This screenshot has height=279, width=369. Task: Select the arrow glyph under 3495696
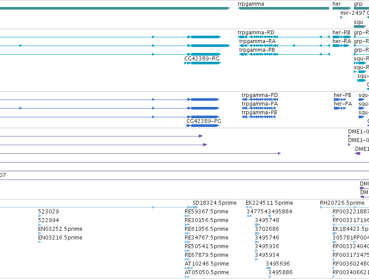pyautogui.click(x=268, y=268)
